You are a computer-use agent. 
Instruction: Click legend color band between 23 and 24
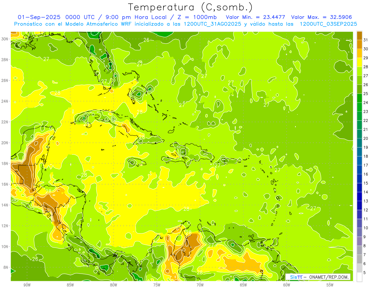(x=359, y=107)
